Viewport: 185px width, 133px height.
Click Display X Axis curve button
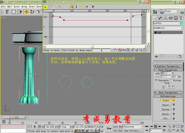click(52, 7)
